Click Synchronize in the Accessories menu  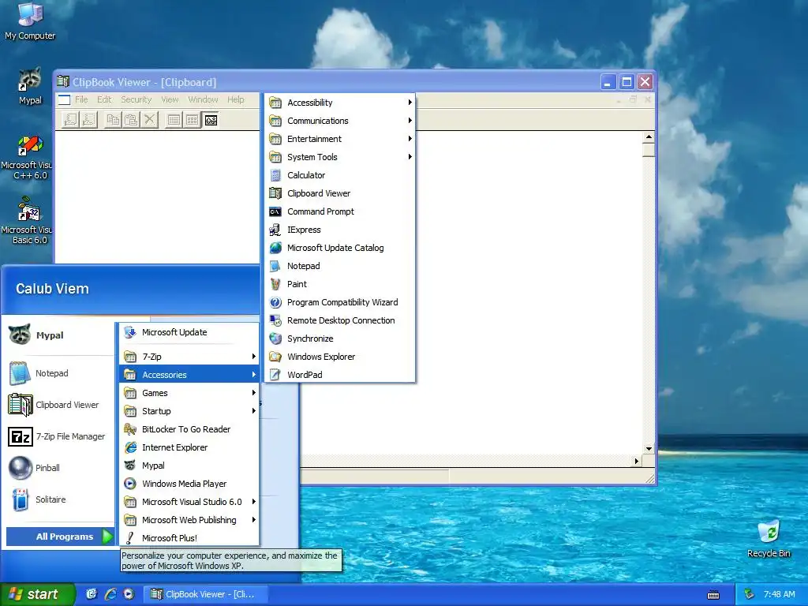coord(339,339)
